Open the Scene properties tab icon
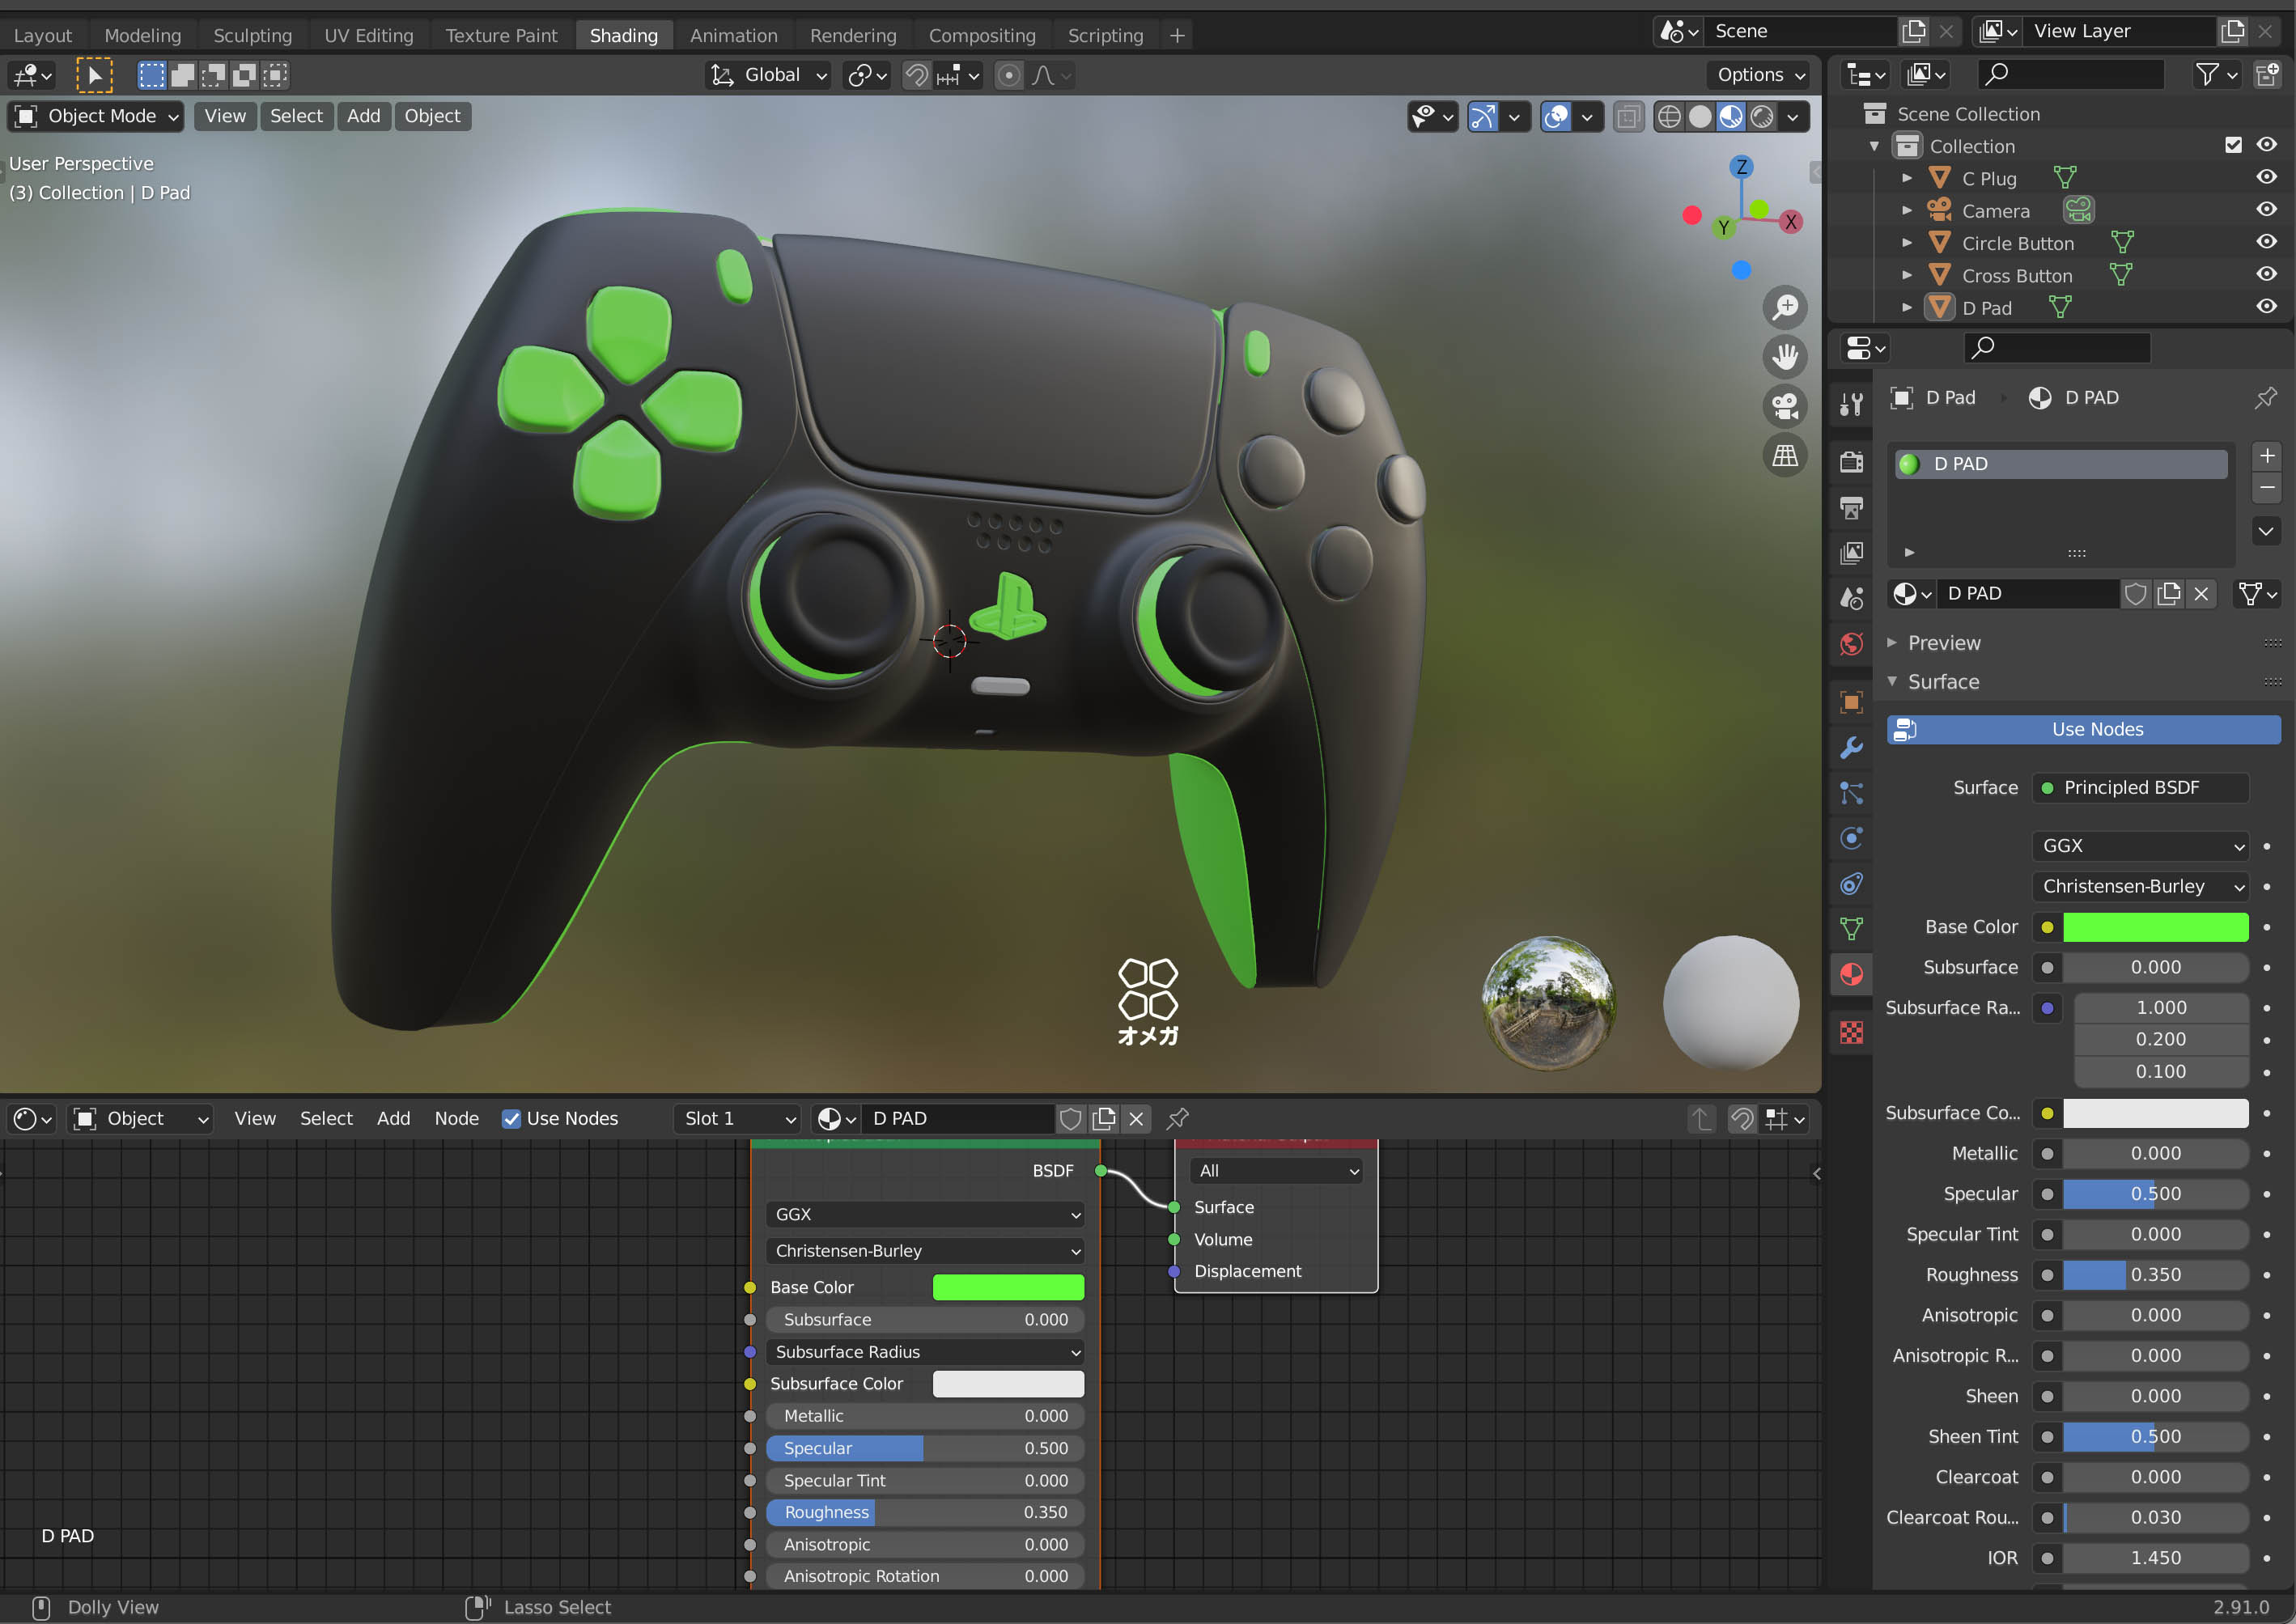 tap(1851, 598)
